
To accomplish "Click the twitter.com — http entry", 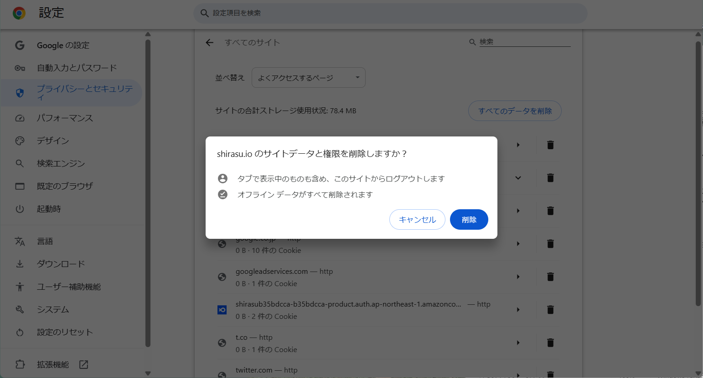I will pos(266,370).
